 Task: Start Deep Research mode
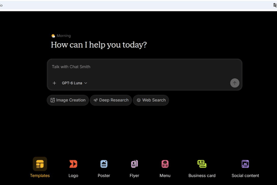(x=111, y=100)
